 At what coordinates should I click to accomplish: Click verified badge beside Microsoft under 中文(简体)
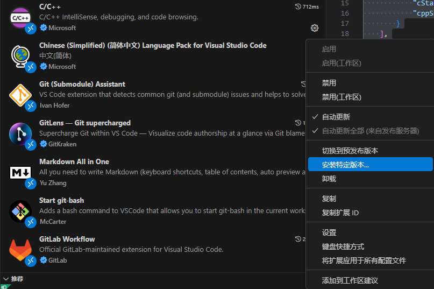[x=43, y=67]
